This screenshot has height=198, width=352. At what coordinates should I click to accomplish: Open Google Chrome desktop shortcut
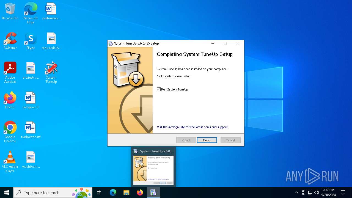point(10,132)
